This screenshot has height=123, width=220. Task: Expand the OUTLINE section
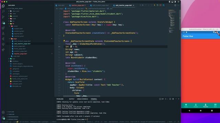(x=30, y=112)
